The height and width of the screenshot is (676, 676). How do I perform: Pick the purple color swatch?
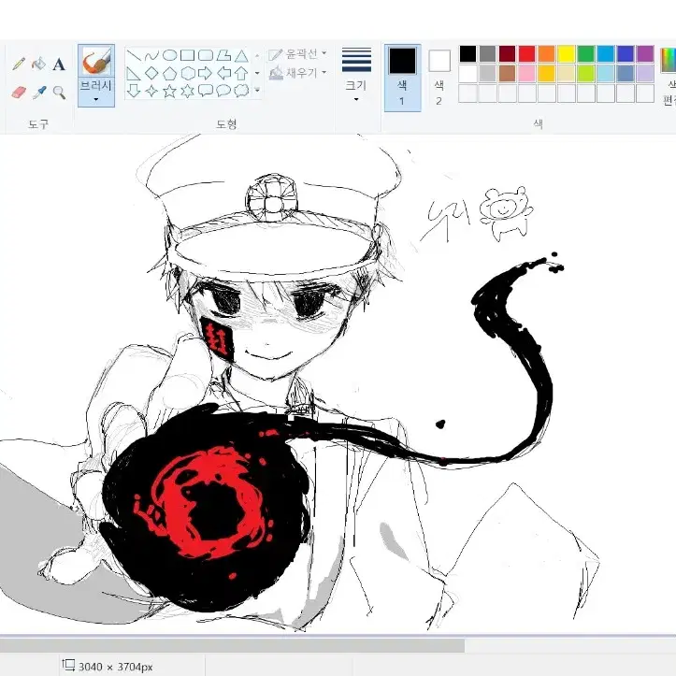point(645,54)
